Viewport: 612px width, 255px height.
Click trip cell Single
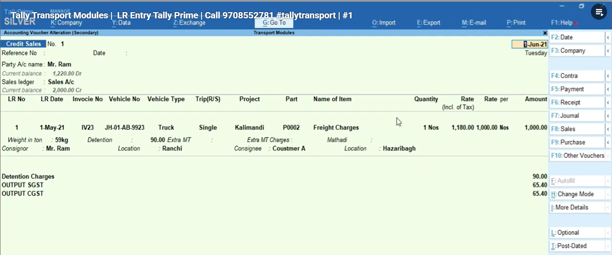208,128
